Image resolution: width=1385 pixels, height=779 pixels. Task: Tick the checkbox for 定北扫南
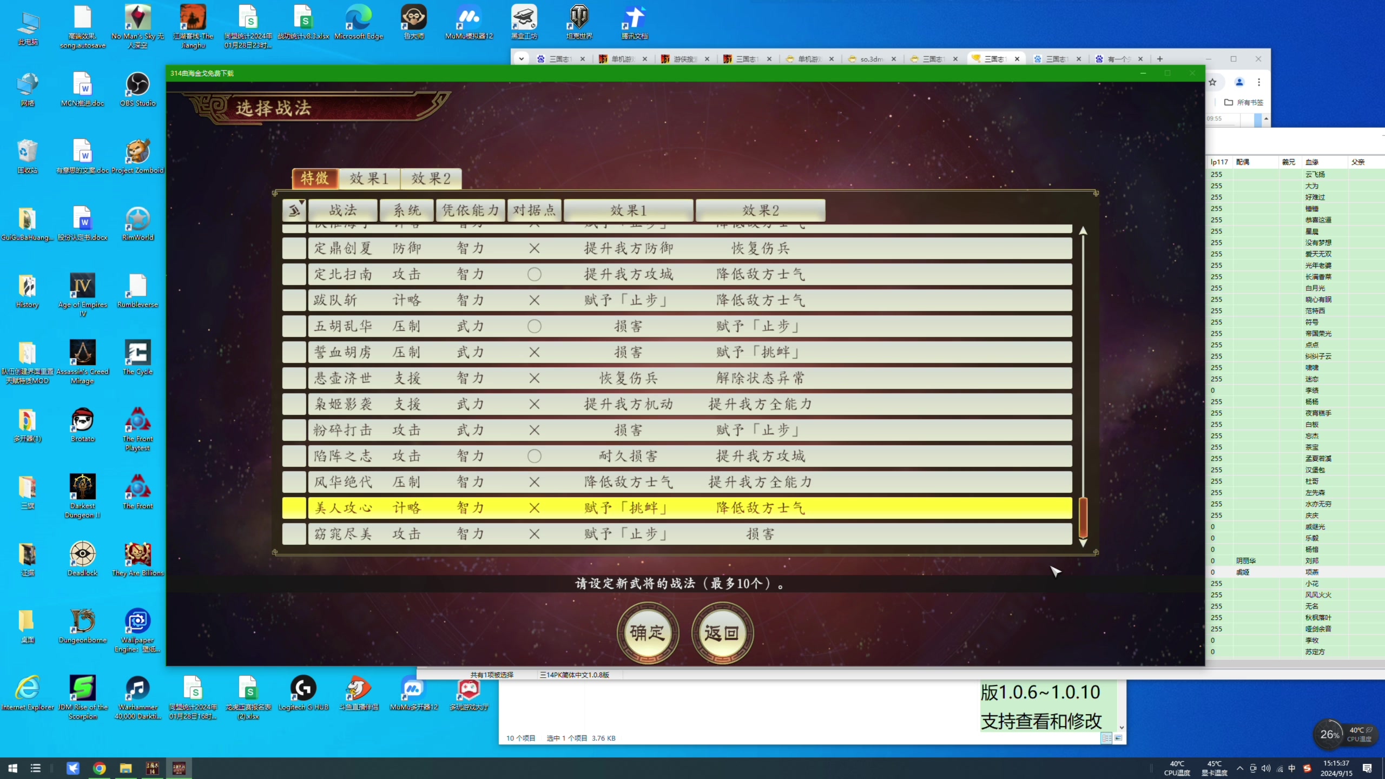coord(294,274)
